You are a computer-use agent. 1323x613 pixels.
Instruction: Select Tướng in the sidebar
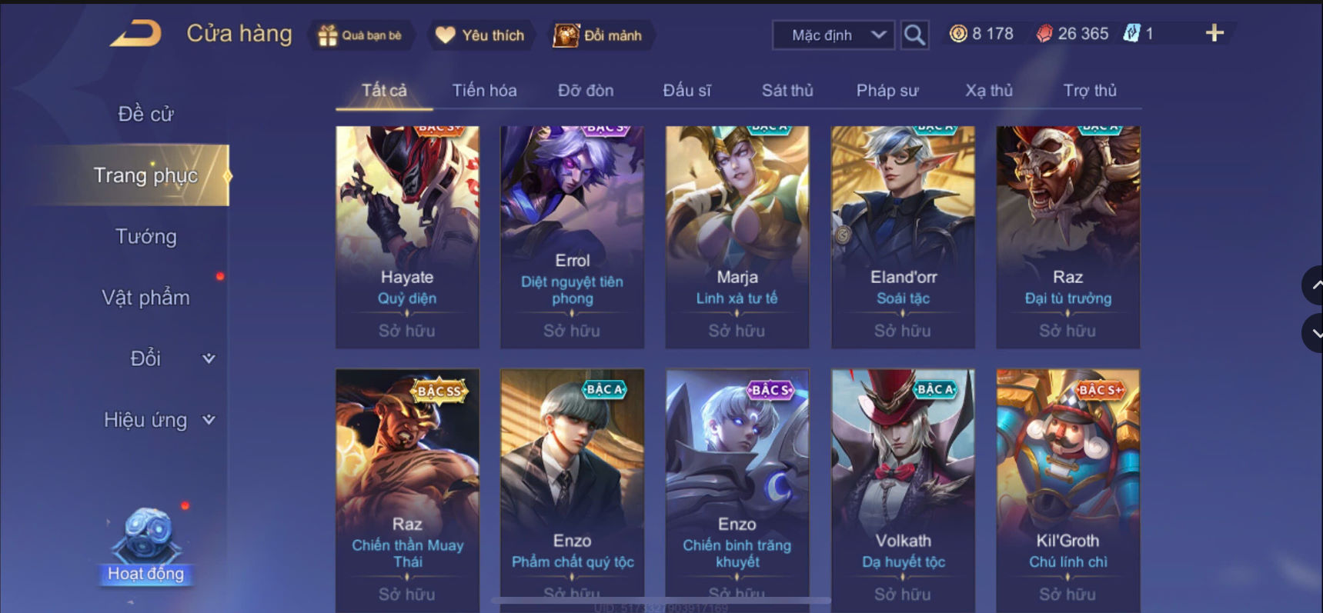tap(145, 236)
